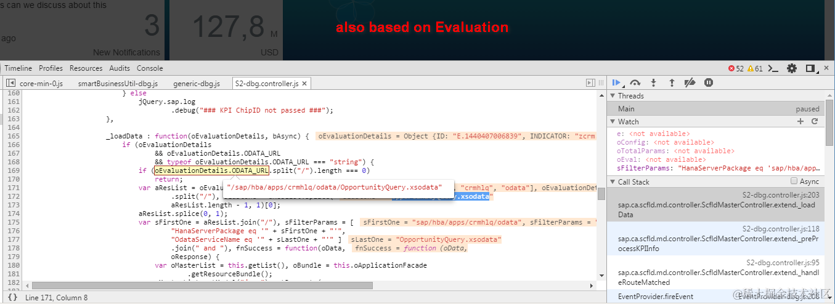The width and height of the screenshot is (835, 304).
Task: Click the red error count indicator
Action: pyautogui.click(x=736, y=68)
